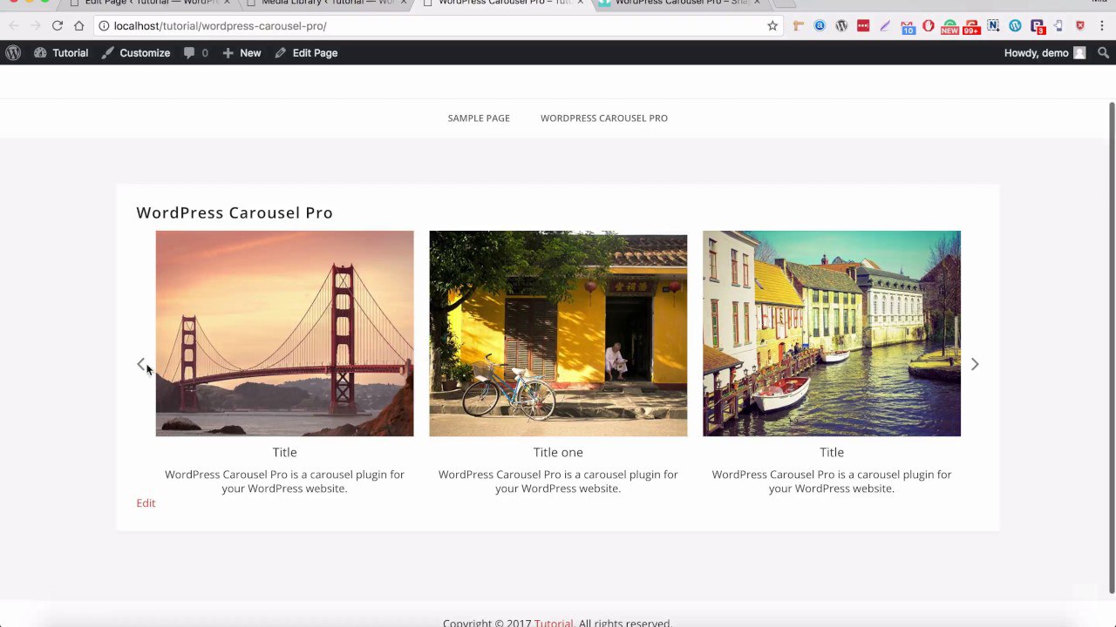Reload the page with the browser refresh button
The width and height of the screenshot is (1116, 627).
tap(57, 26)
